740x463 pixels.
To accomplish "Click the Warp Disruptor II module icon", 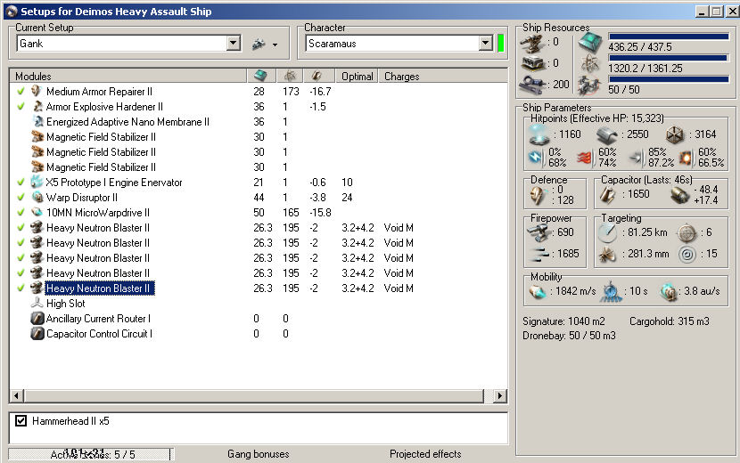I will [37, 197].
